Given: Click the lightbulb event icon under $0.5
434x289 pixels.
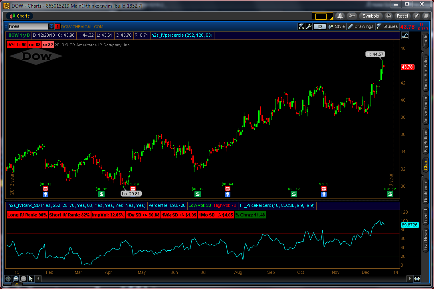Looking at the screenshot, I should (x=323, y=194).
